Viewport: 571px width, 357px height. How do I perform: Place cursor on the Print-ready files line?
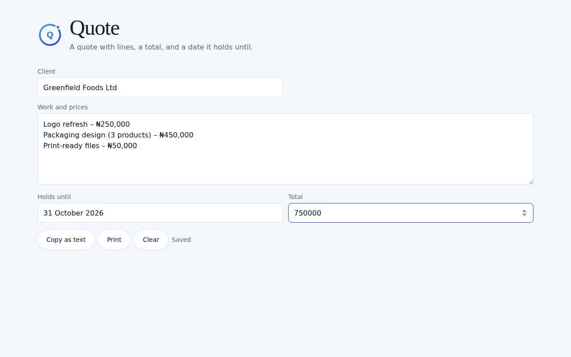point(90,145)
